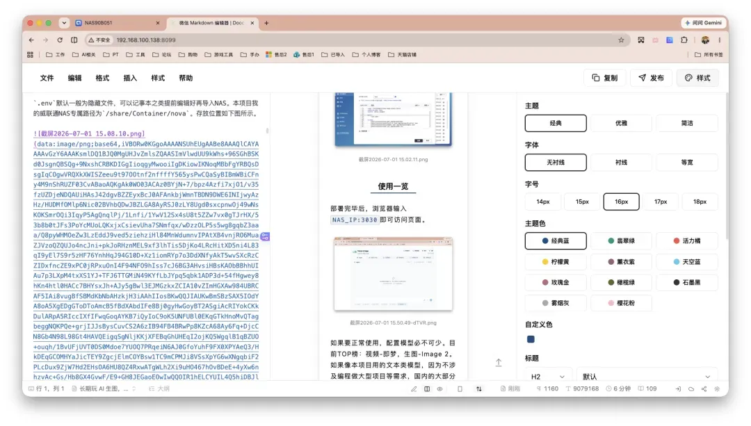The height and width of the screenshot is (426, 751).
Task: Click the preview-only eye icon
Action: pyautogui.click(x=439, y=389)
